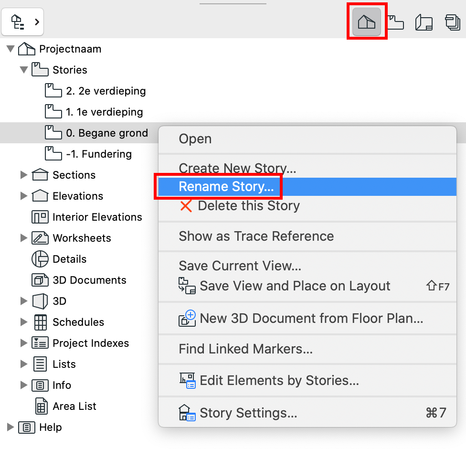Select the Project Map house icon
Screen dimensions: 466x449
(366, 22)
